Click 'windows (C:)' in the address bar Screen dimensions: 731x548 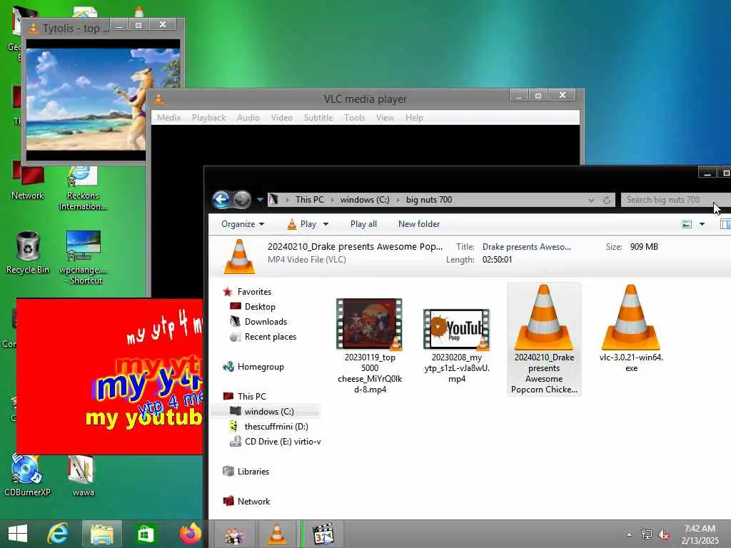pyautogui.click(x=365, y=200)
